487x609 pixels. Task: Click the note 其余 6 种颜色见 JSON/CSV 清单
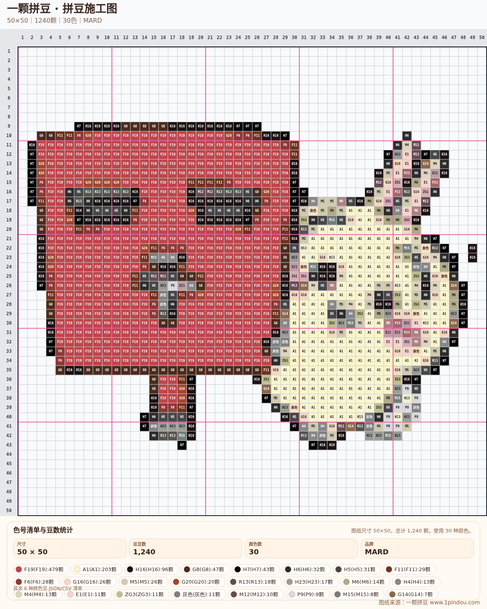point(48,588)
